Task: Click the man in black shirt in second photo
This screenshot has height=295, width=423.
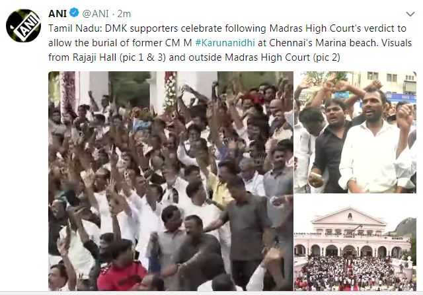Action: pos(329,147)
